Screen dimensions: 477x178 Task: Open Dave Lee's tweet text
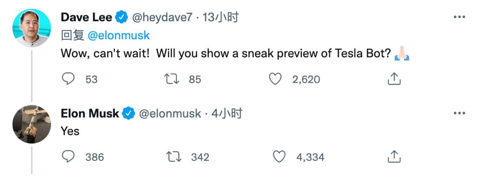(235, 54)
